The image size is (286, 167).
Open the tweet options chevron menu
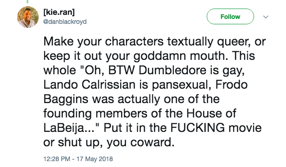[266, 17]
